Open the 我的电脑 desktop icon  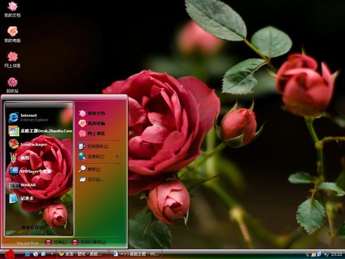click(12, 35)
